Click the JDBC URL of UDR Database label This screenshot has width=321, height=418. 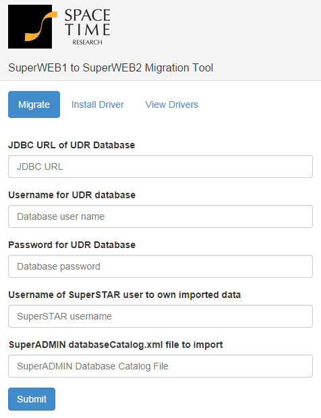coord(71,145)
